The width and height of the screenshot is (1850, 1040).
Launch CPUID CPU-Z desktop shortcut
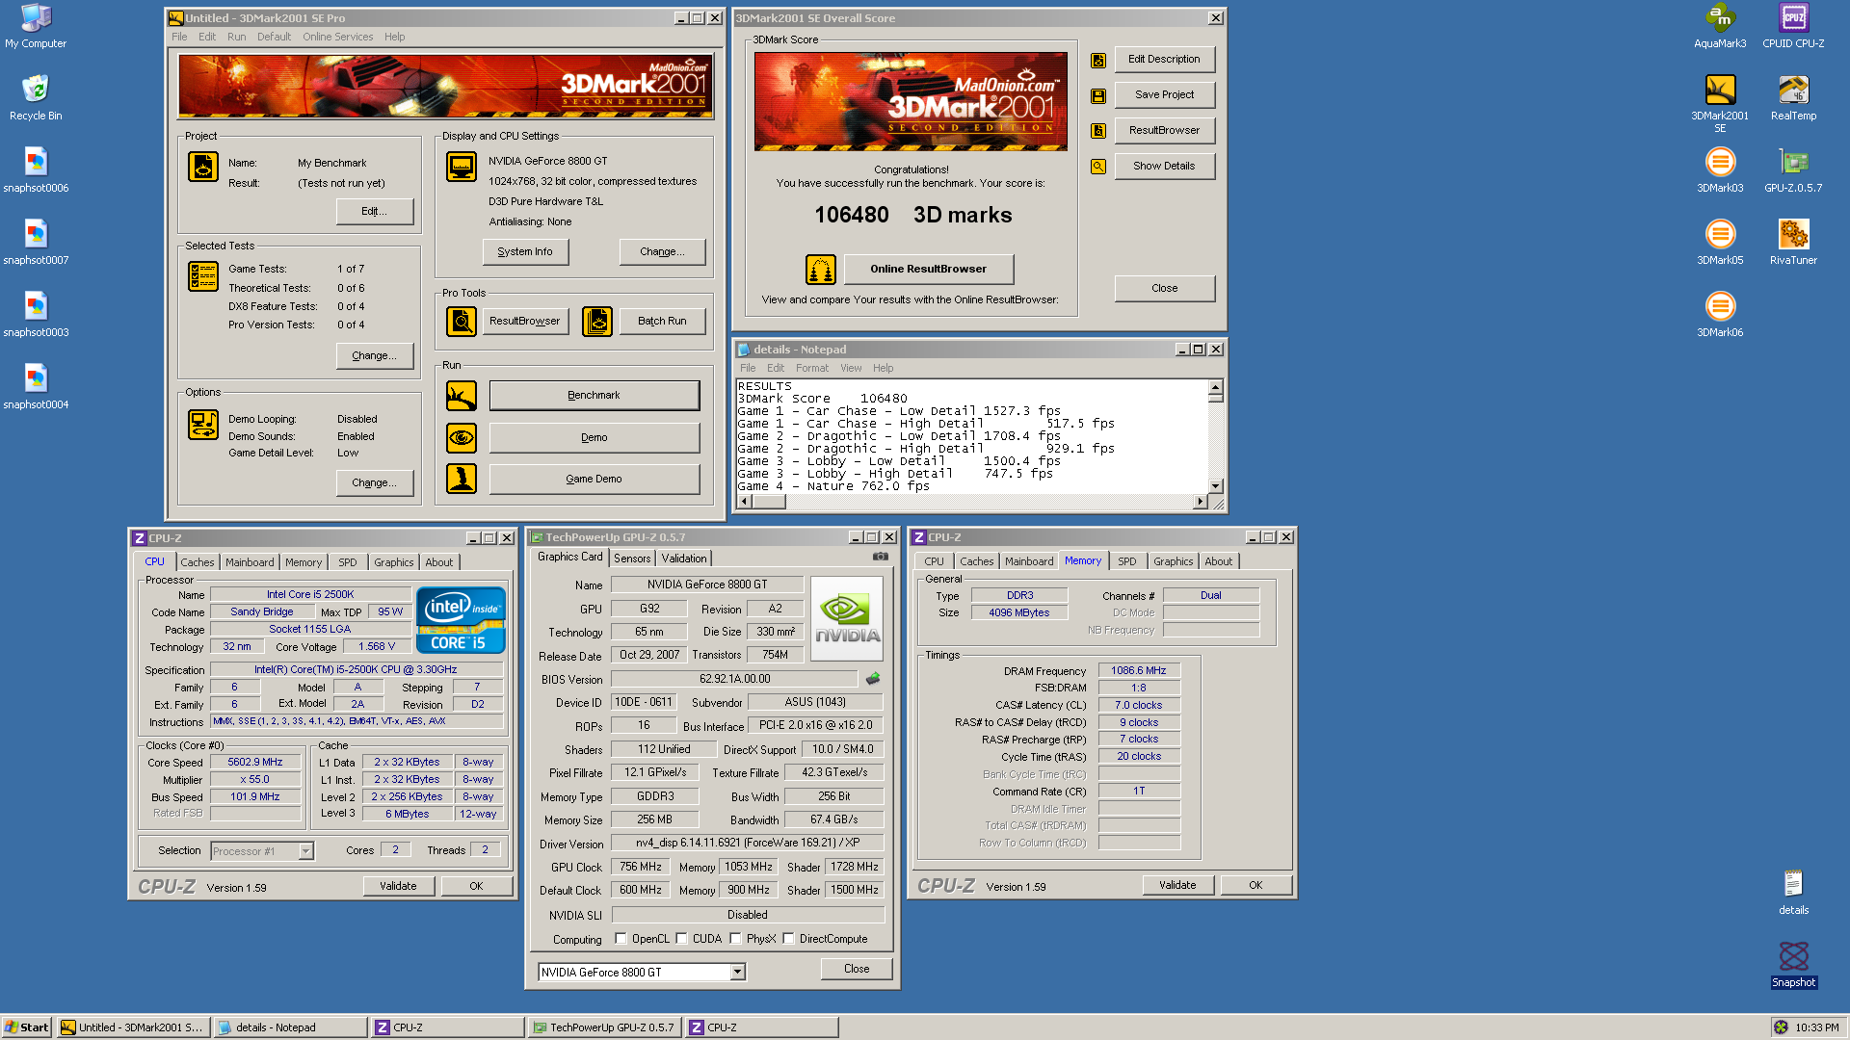pos(1793,26)
